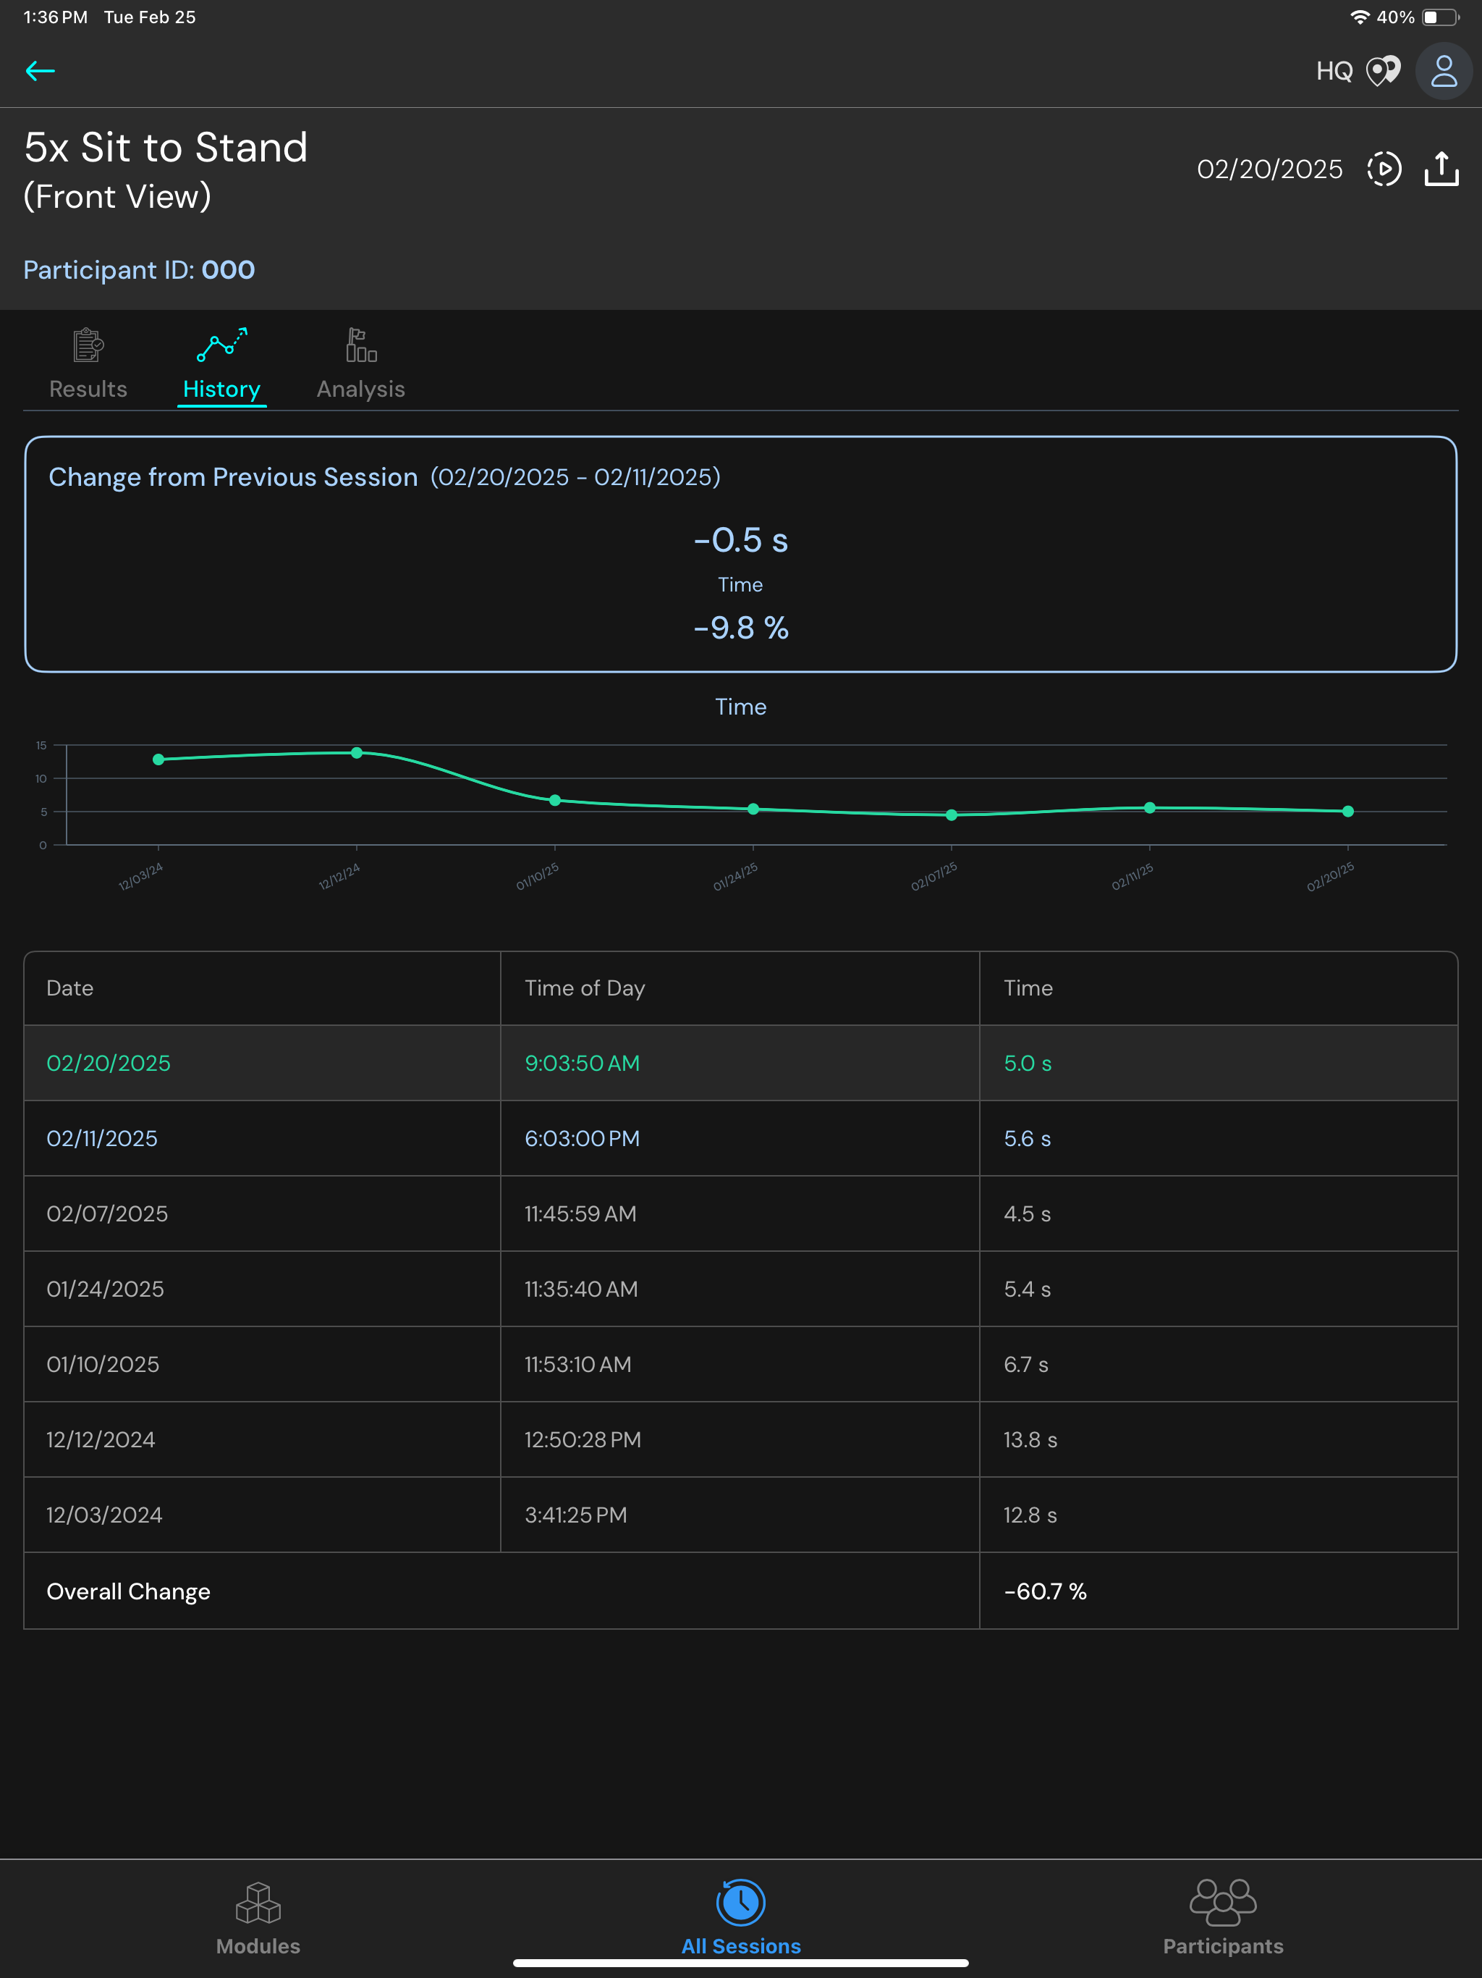The height and width of the screenshot is (1978, 1482).
Task: Click the -0.5 s change value
Action: click(x=741, y=540)
